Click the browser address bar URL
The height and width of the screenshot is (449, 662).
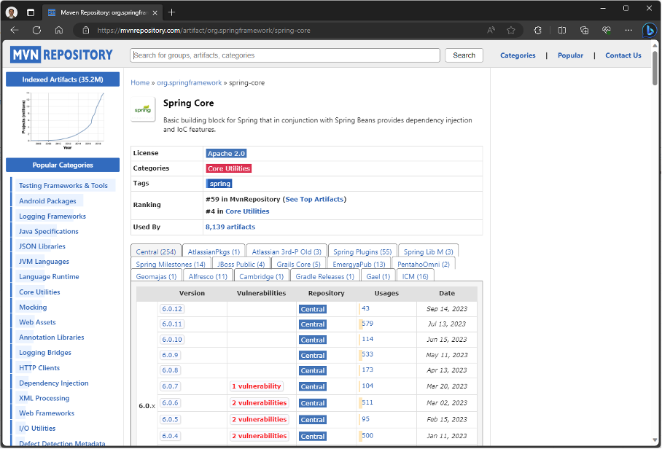coord(204,31)
